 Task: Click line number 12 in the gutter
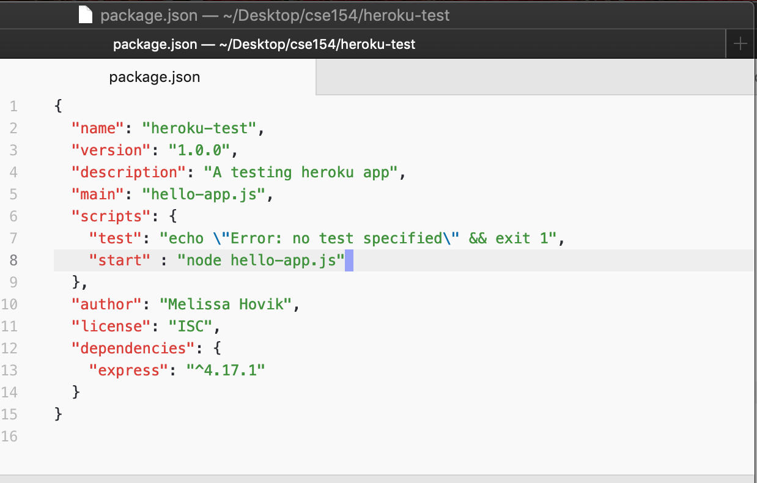[x=10, y=348]
